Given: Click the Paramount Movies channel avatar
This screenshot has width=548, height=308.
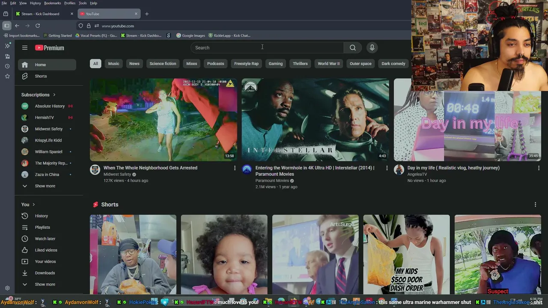Looking at the screenshot, I should click(247, 170).
